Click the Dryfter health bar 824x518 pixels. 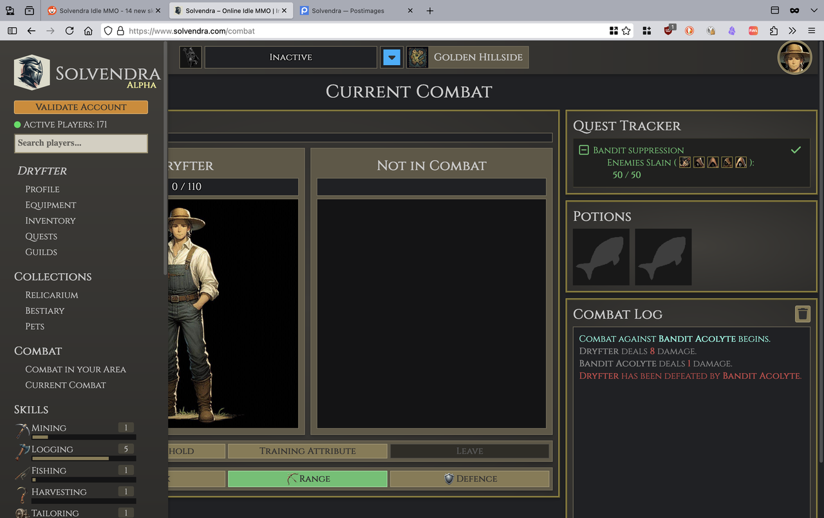tap(232, 186)
